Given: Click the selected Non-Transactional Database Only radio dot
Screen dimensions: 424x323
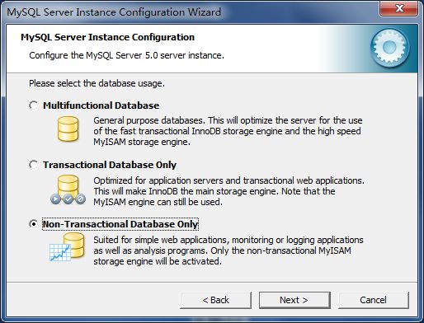Looking at the screenshot, I should pos(34,224).
